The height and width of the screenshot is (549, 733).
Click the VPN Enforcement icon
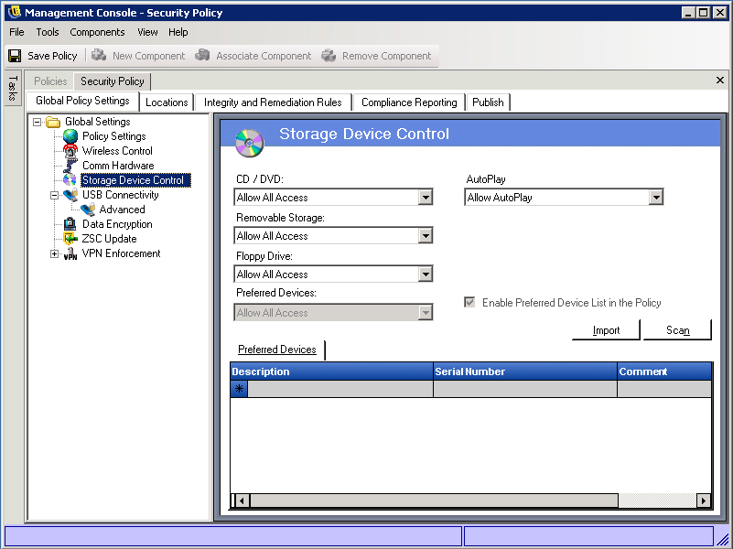[70, 254]
